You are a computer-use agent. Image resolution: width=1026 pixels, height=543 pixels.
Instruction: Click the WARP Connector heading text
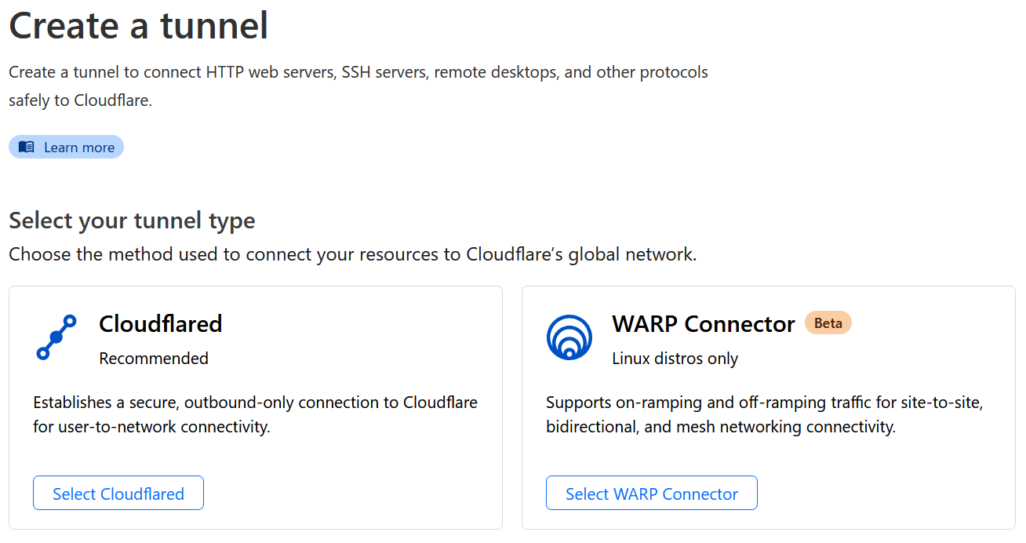tap(704, 323)
